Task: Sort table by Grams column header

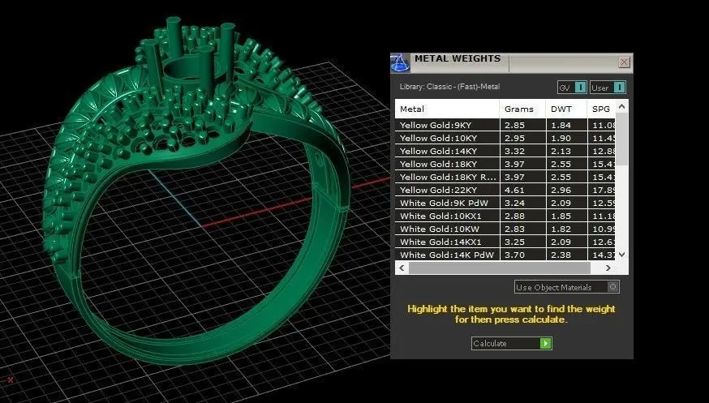Action: click(x=522, y=109)
